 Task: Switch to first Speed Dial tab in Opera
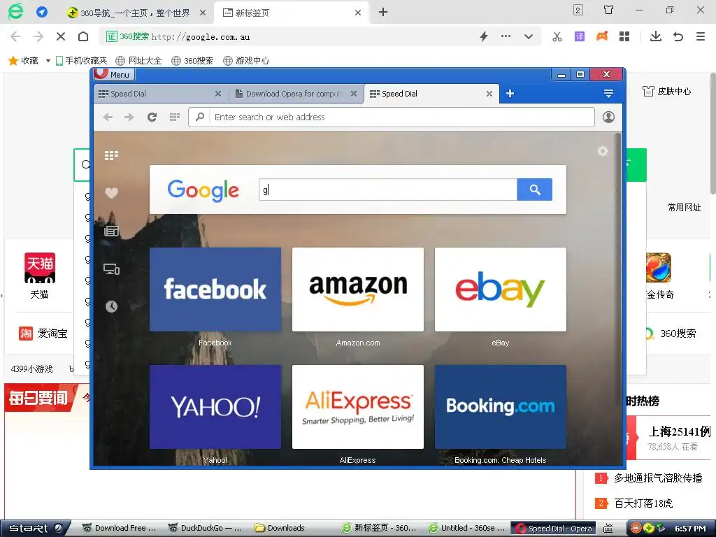point(160,94)
